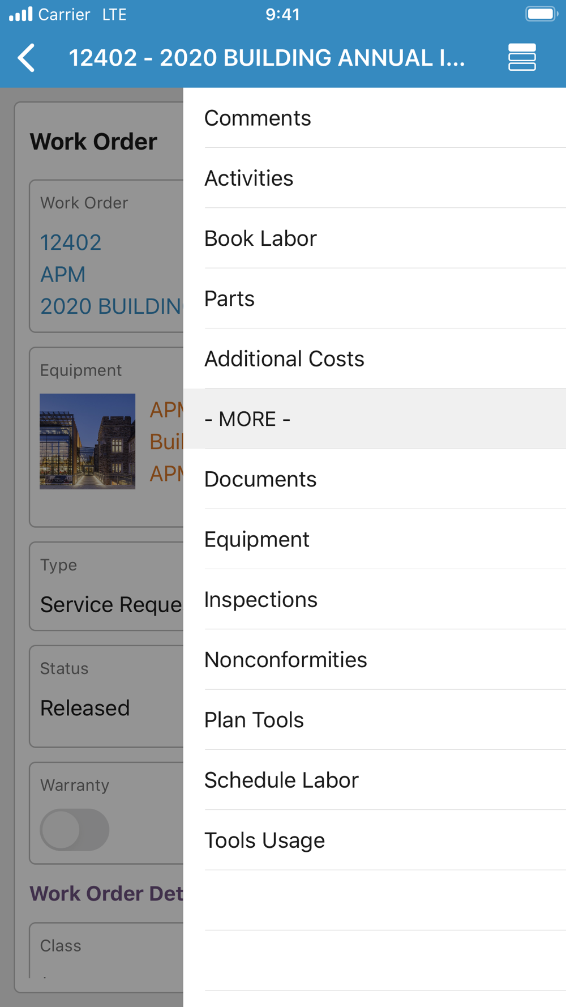This screenshot has height=1007, width=566.
Task: Tap the Status field showing Released
Action: 106,696
